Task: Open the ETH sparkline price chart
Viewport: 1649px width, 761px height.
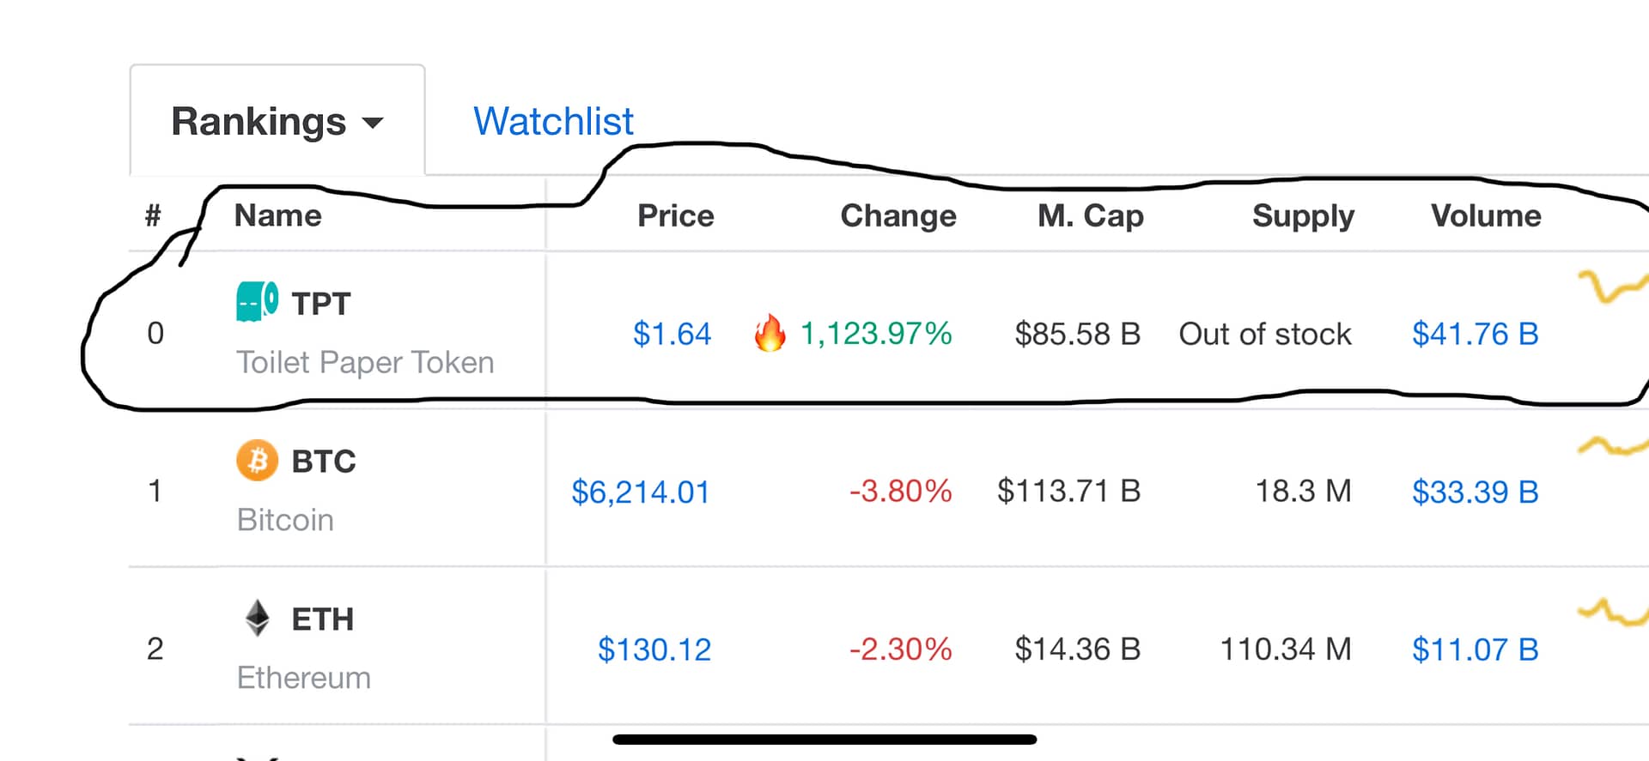Action: 1614,612
